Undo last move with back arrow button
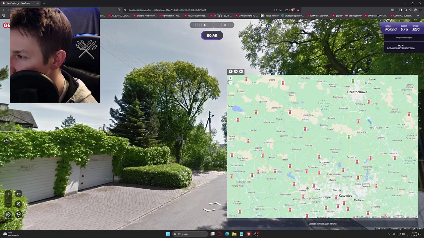 point(19,194)
